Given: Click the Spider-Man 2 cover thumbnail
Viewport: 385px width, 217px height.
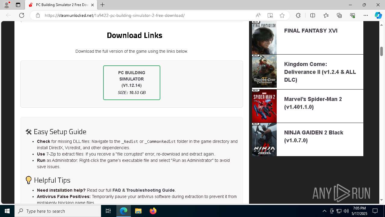Looking at the screenshot, I should click(x=264, y=106).
